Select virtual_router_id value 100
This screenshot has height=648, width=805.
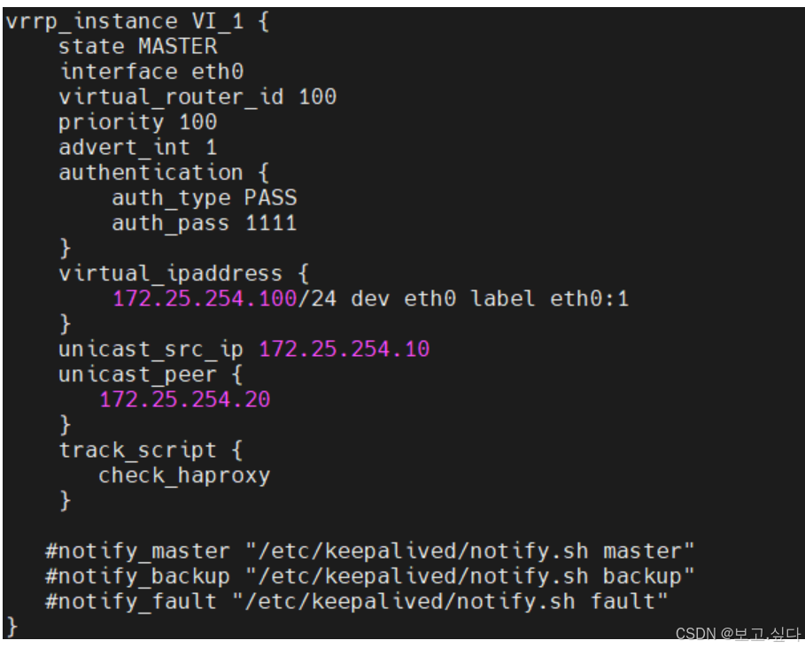(x=317, y=96)
